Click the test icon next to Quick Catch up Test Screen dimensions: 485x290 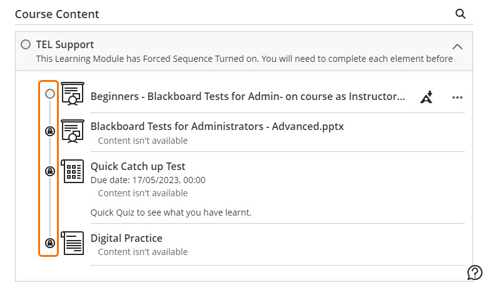pyautogui.click(x=73, y=171)
